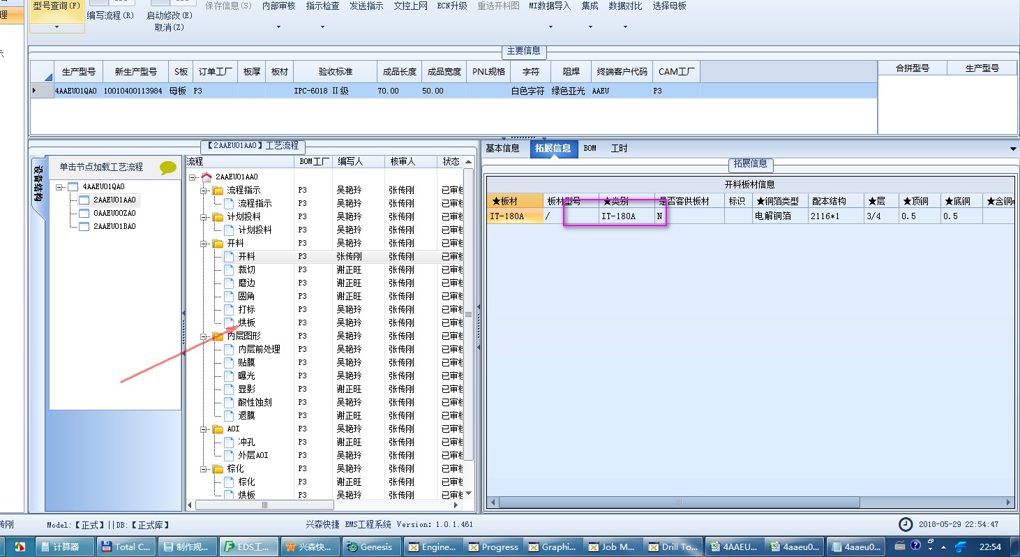Open dropdown arrow under 集成
This screenshot has height=557, width=1020.
tap(590, 27)
